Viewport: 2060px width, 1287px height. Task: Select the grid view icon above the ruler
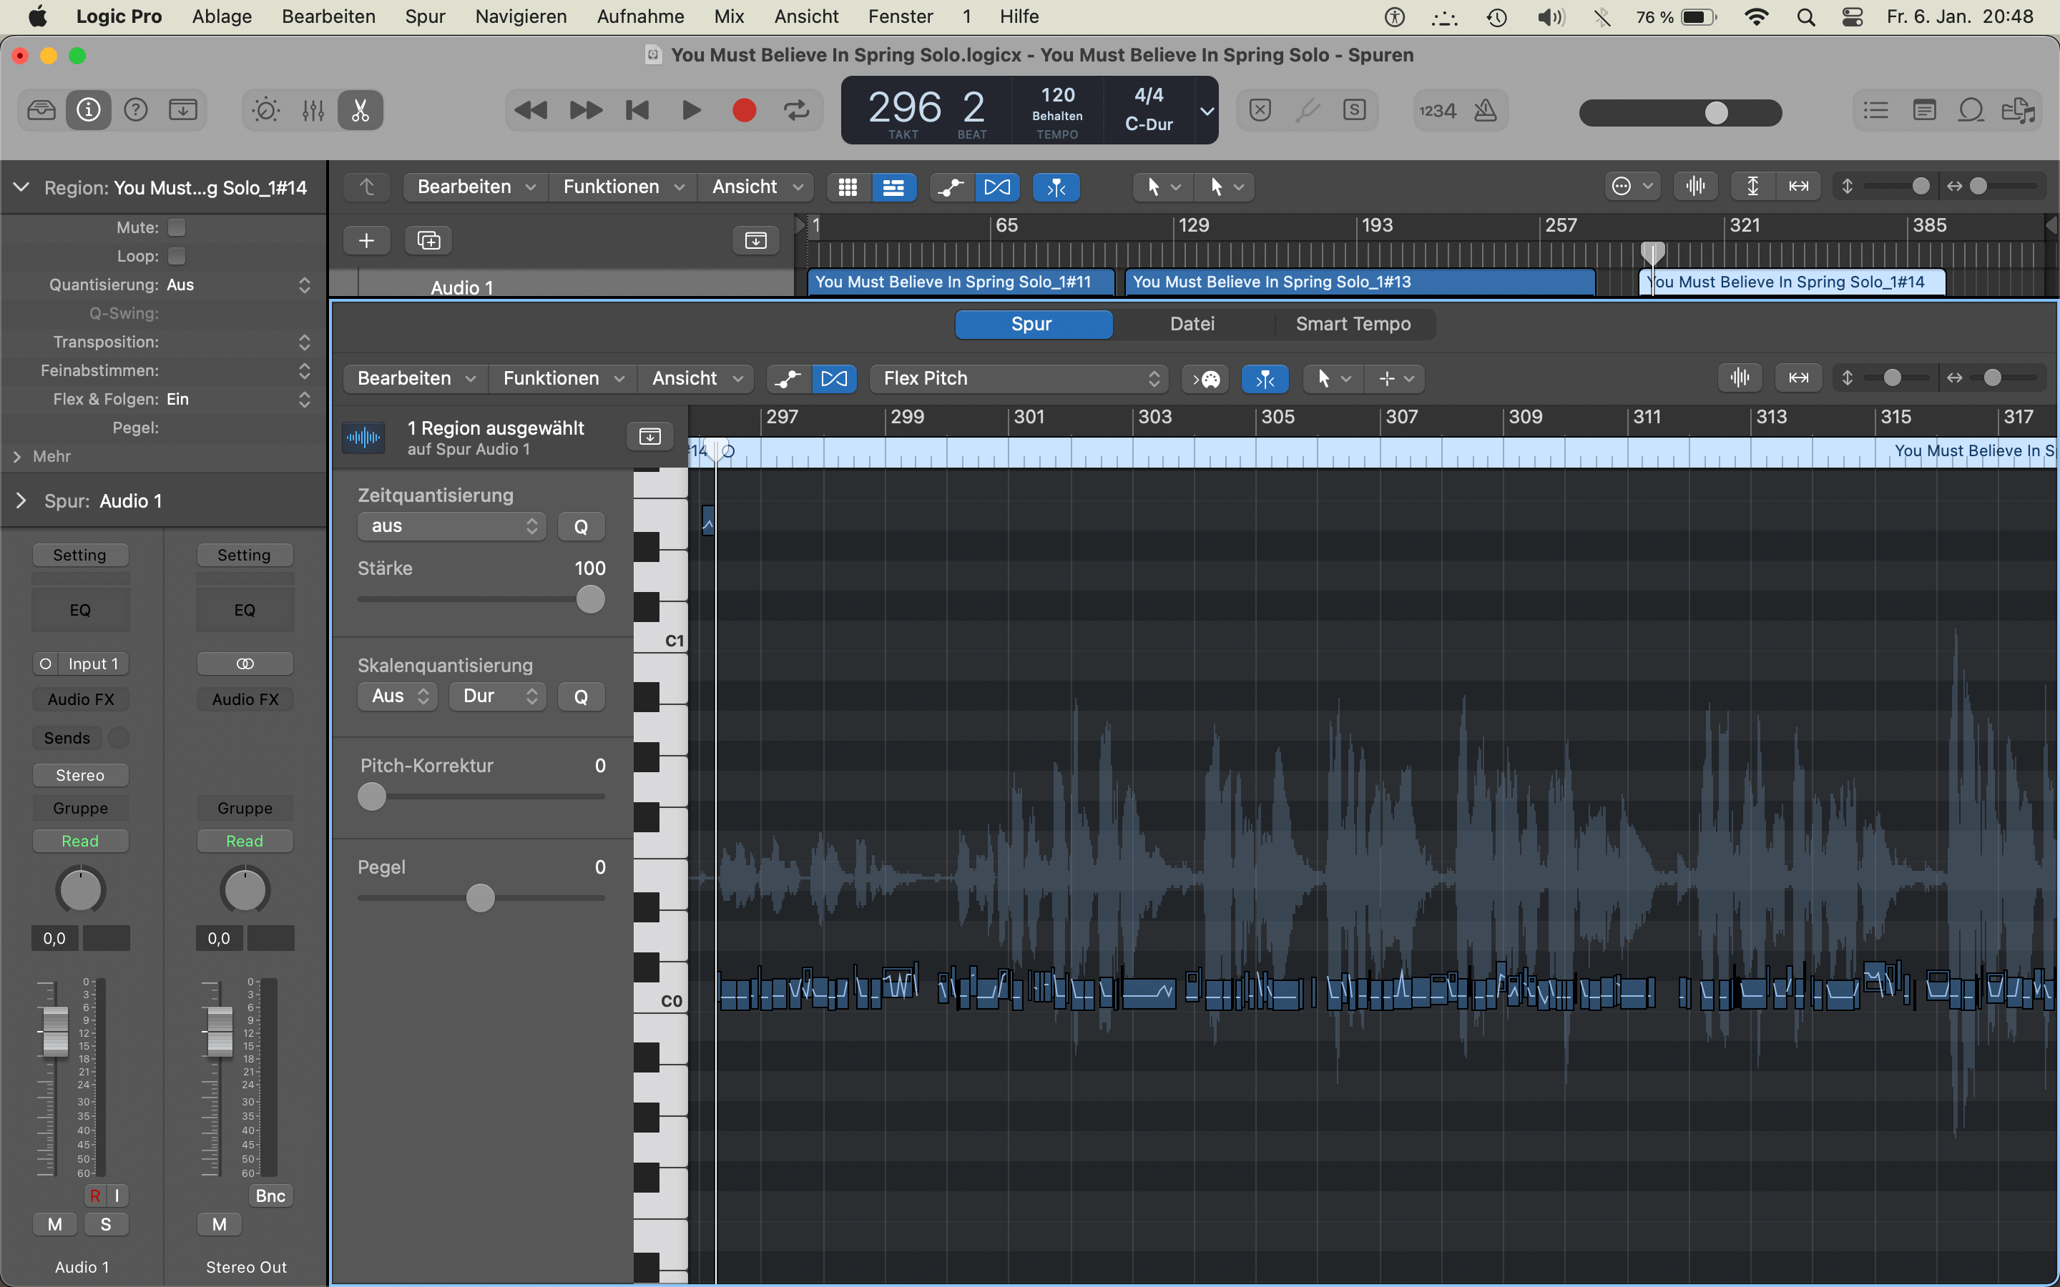848,187
